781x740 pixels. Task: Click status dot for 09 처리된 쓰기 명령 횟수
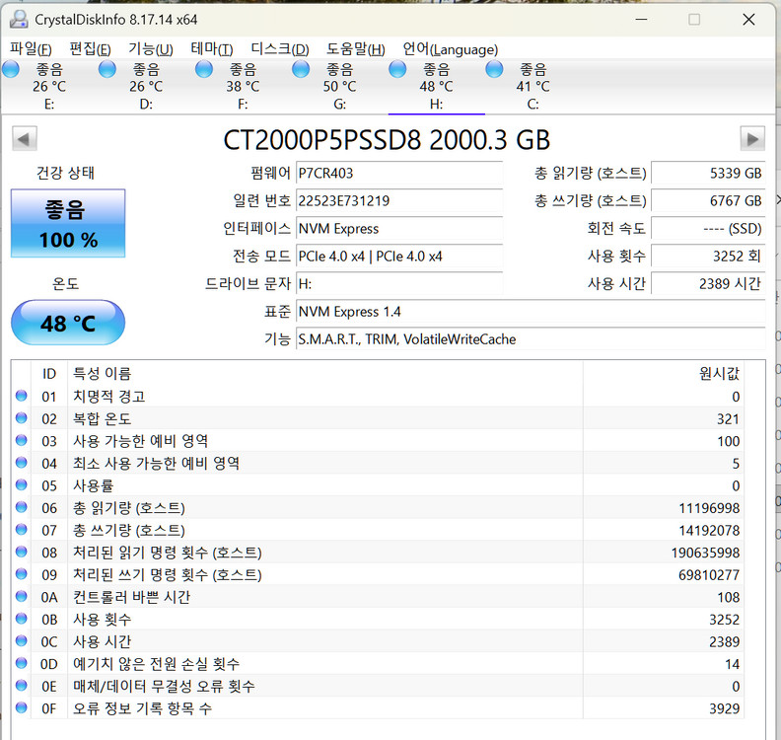(21, 574)
